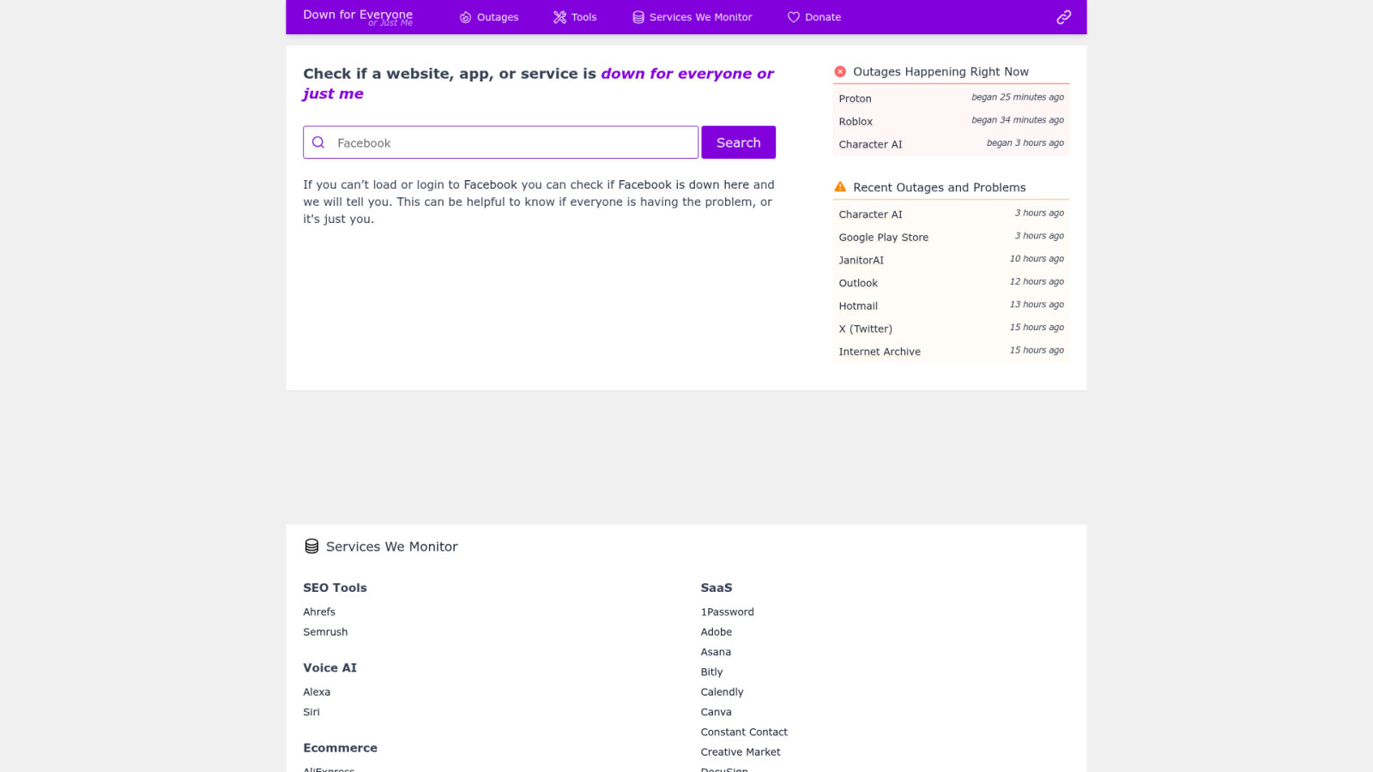
Task: Open the Tools menu item
Action: tap(575, 17)
